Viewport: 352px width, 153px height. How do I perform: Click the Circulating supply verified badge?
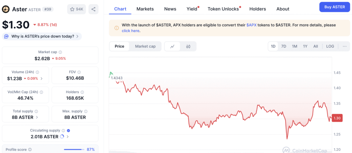(x=68, y=130)
